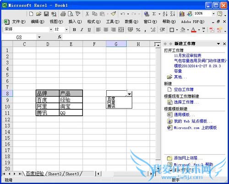Click the column G header
This screenshot has width=229, height=184.
pos(116,44)
